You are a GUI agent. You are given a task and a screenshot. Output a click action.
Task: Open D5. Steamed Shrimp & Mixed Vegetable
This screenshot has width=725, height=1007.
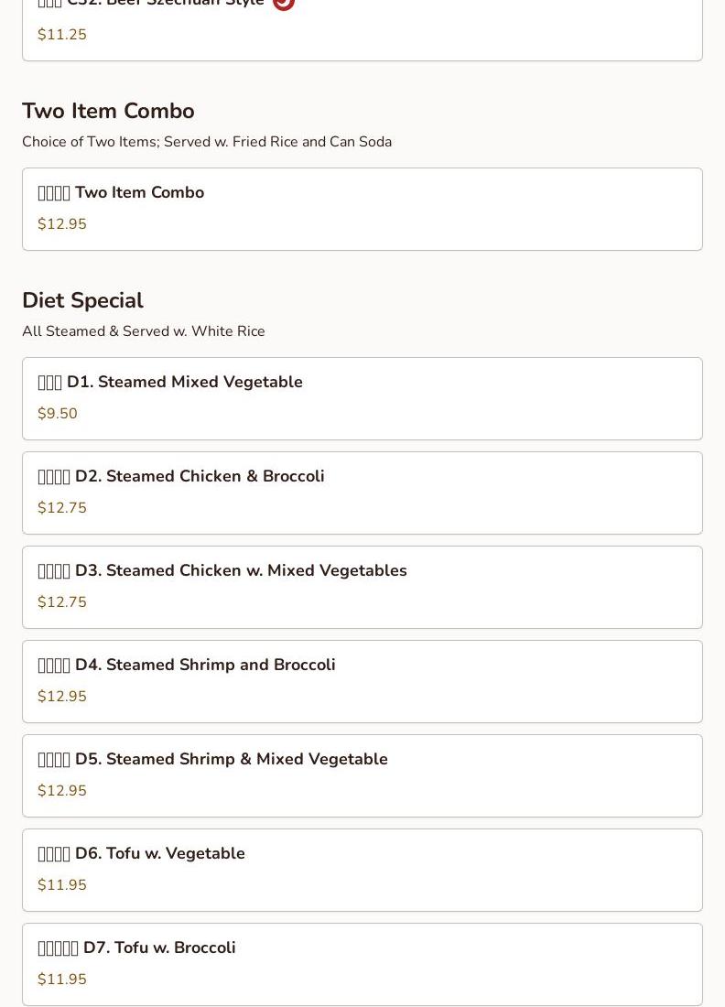pos(362,775)
